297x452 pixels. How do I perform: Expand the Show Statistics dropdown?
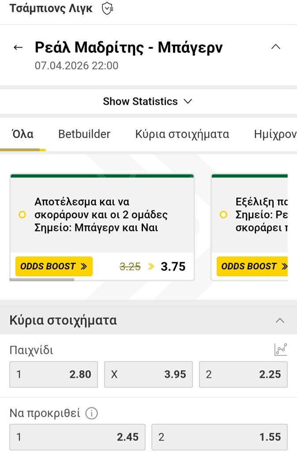(148, 101)
